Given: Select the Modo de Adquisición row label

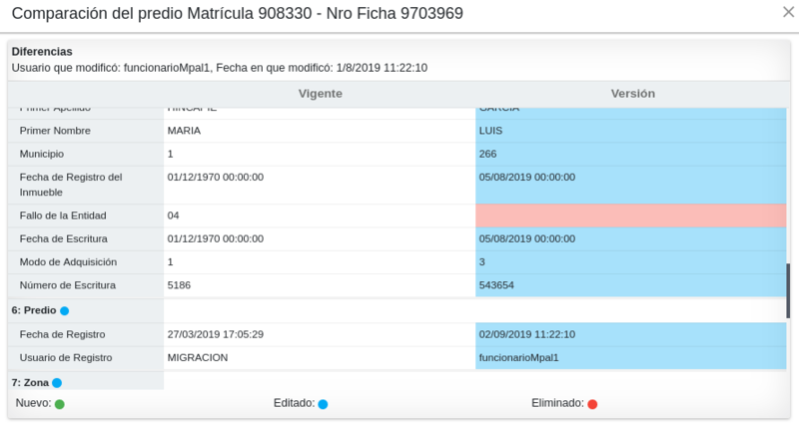Looking at the screenshot, I should click(x=68, y=262).
